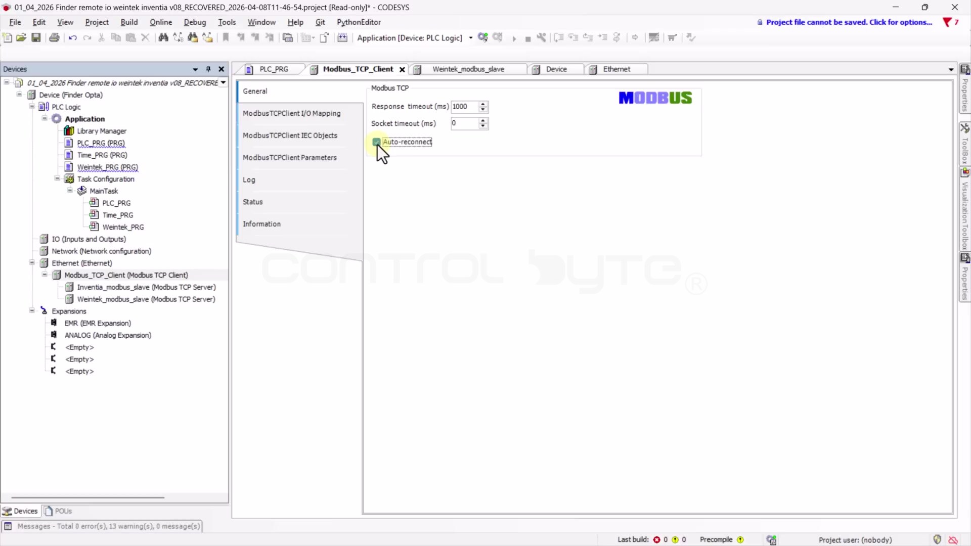The width and height of the screenshot is (971, 546).
Task: Click the Login icon with green dot
Action: pos(483,37)
